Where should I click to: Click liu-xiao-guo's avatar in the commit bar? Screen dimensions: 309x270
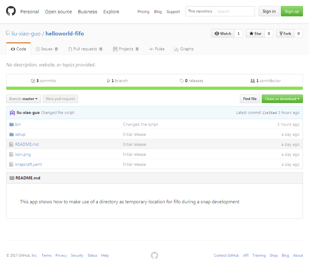point(12,113)
